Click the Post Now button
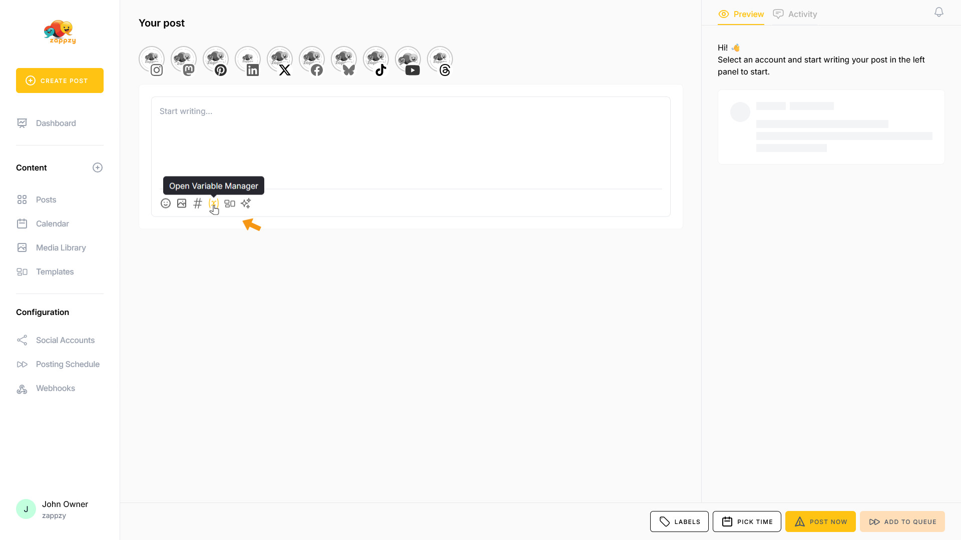 (x=820, y=521)
